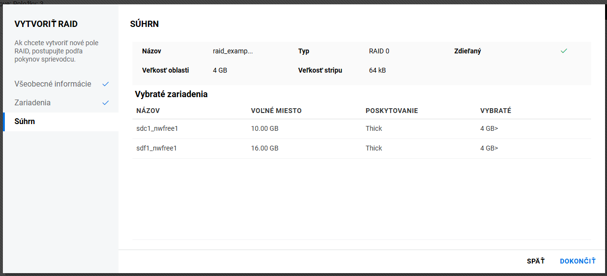Click the 64 kB stripe size value
This screenshot has height=276, width=607.
[377, 71]
